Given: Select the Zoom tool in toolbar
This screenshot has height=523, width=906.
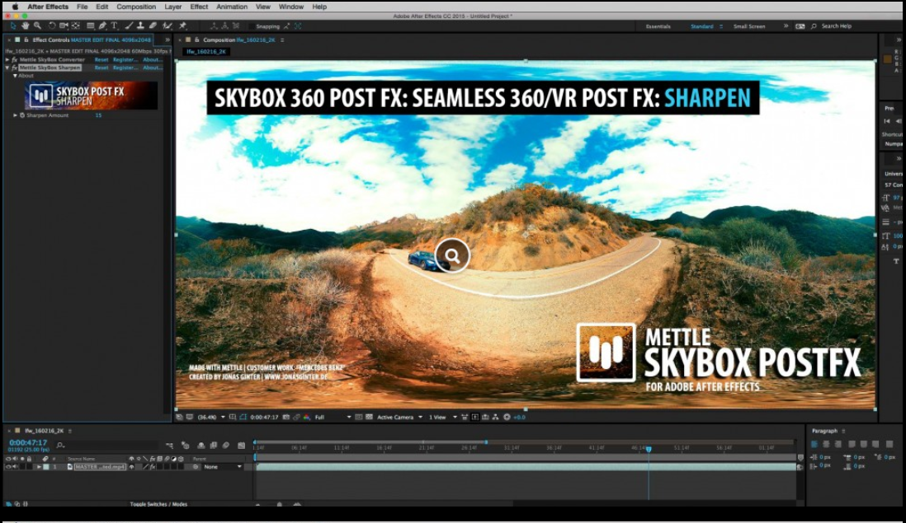Looking at the screenshot, I should 38,26.
